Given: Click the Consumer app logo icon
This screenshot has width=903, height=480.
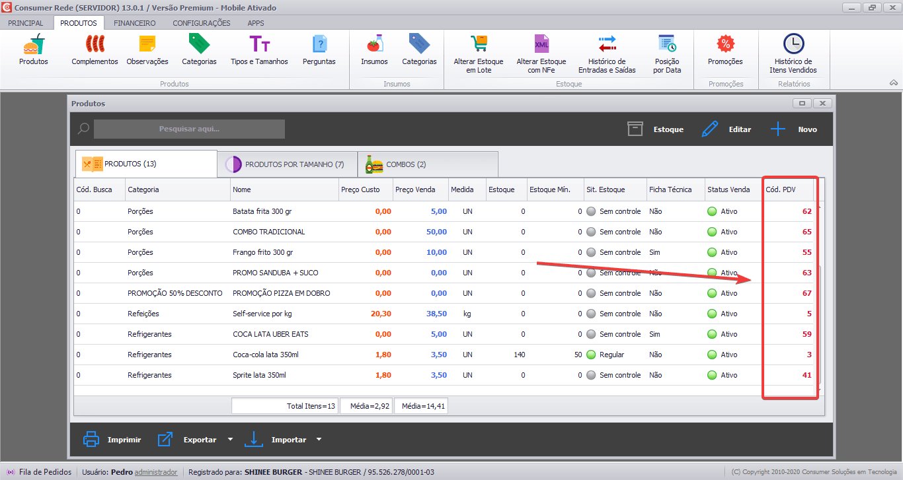Looking at the screenshot, I should click(x=7, y=7).
